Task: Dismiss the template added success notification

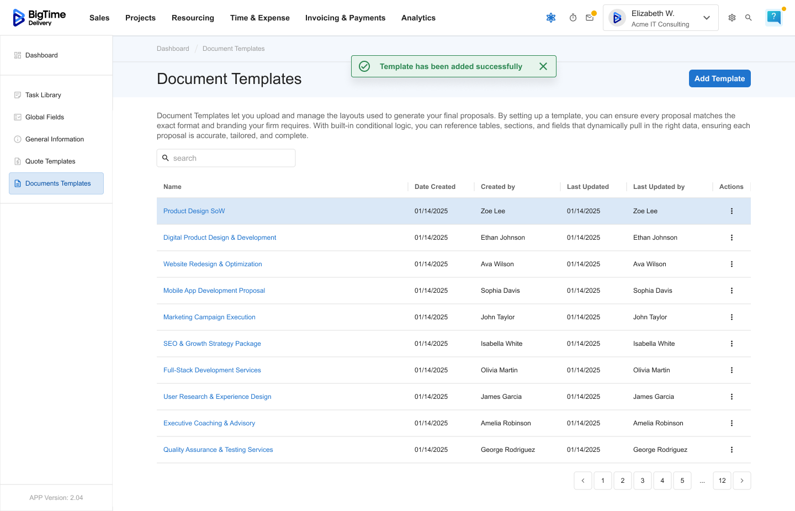Action: click(x=543, y=66)
